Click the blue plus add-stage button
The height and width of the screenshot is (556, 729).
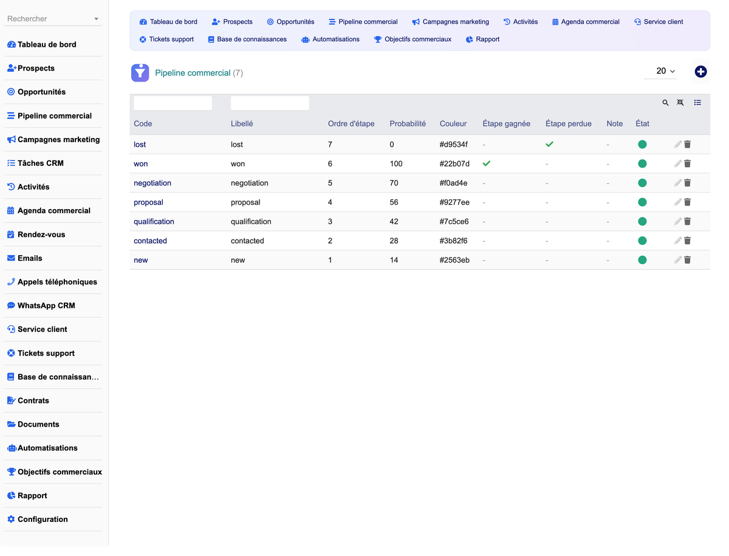point(700,72)
